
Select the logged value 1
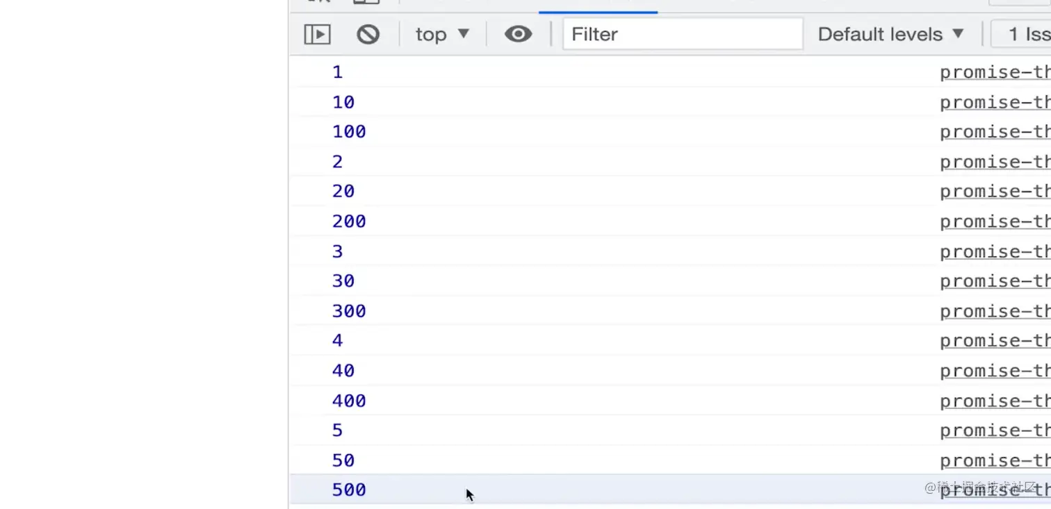tap(338, 72)
